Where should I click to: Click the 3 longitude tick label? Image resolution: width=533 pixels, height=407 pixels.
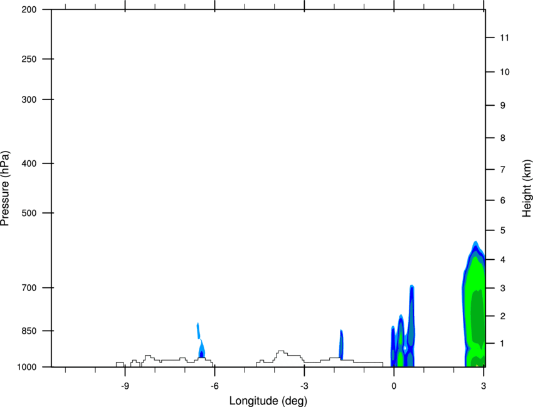coord(483,386)
